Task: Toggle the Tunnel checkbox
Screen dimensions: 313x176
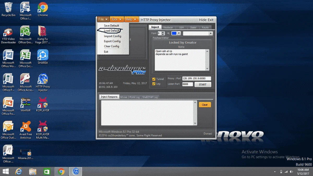Action: [154, 79]
